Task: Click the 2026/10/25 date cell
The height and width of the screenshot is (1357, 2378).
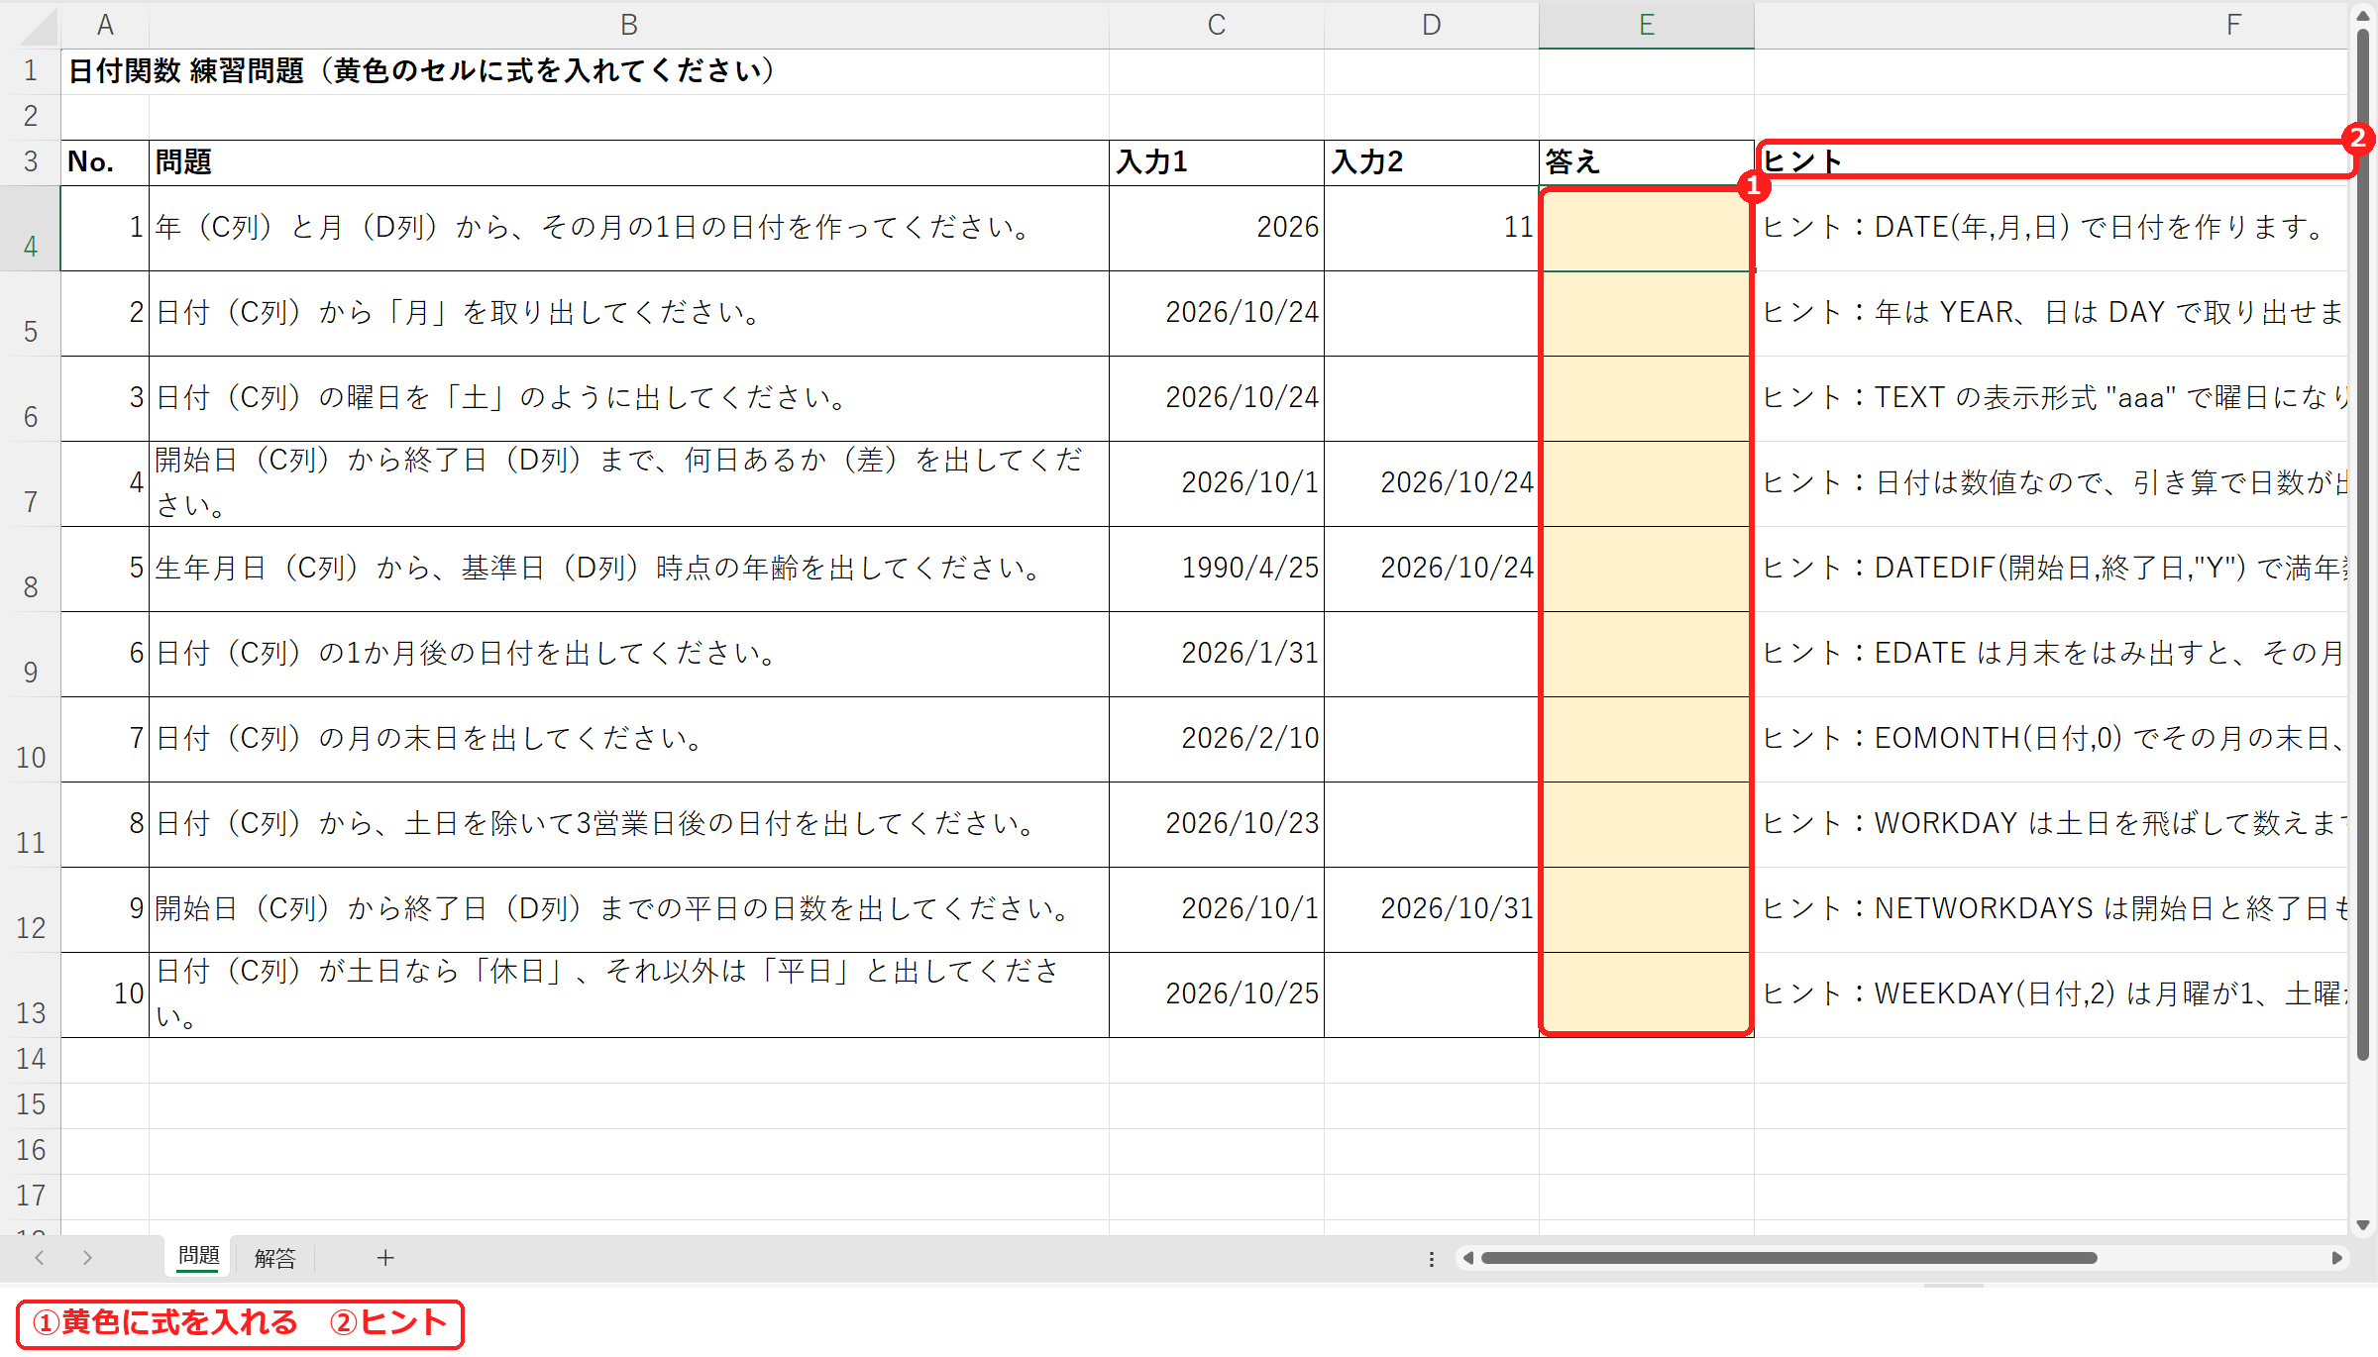Action: tap(1217, 995)
